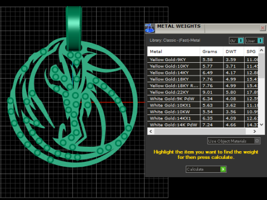267x200 pixels.
Task: Click the horizontal scrollbar thumb
Action: (x=200, y=131)
